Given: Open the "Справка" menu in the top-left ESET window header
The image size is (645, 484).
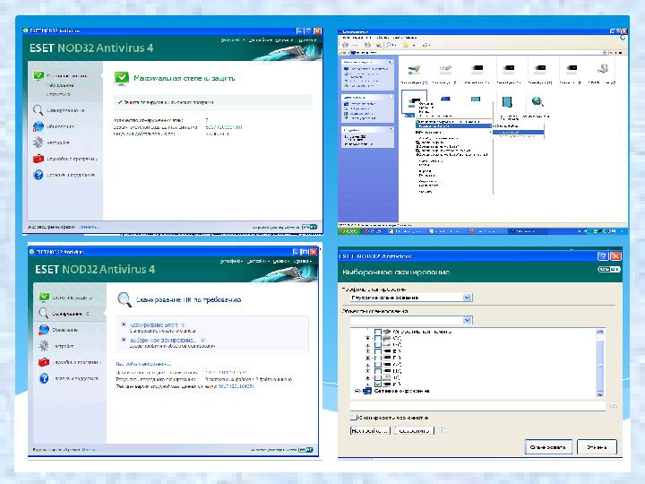Looking at the screenshot, I should 307,40.
